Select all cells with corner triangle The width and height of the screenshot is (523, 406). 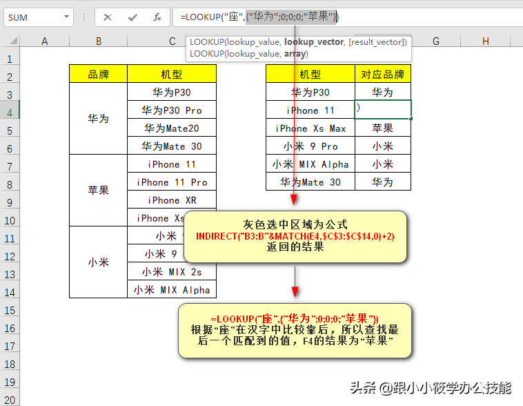point(13,41)
